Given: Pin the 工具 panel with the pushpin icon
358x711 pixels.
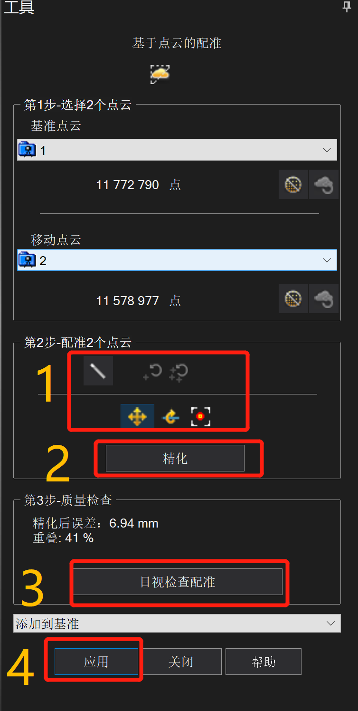Looking at the screenshot, I should pos(347,7).
